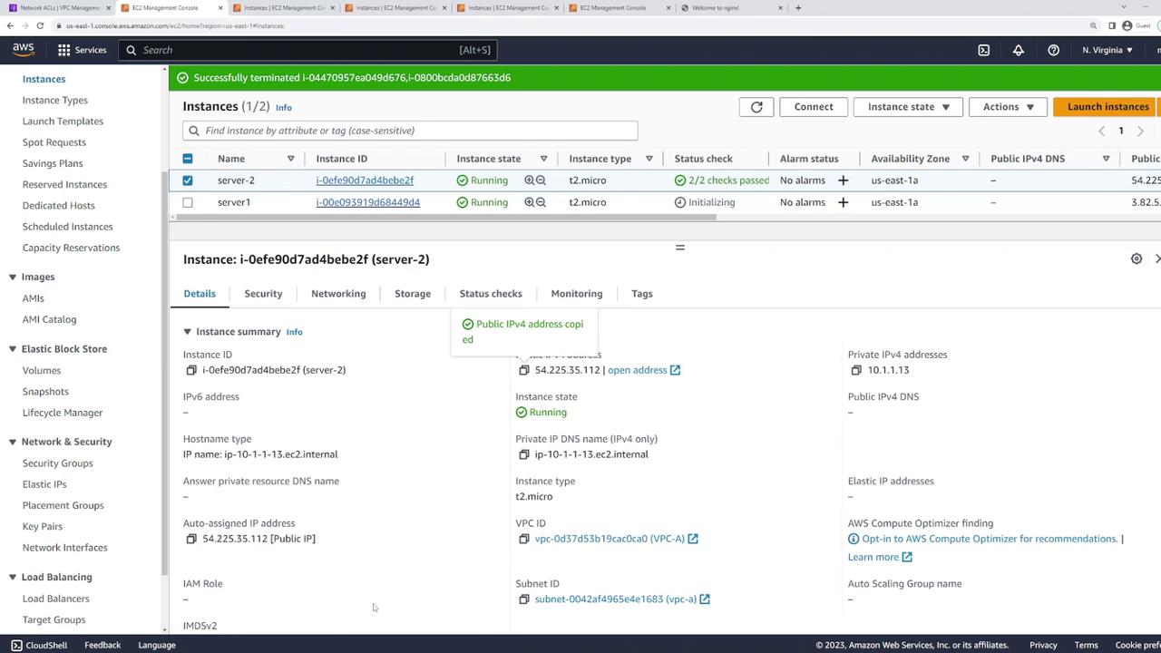The width and height of the screenshot is (1161, 653).
Task: Copy the VPC ID
Action: (x=523, y=539)
